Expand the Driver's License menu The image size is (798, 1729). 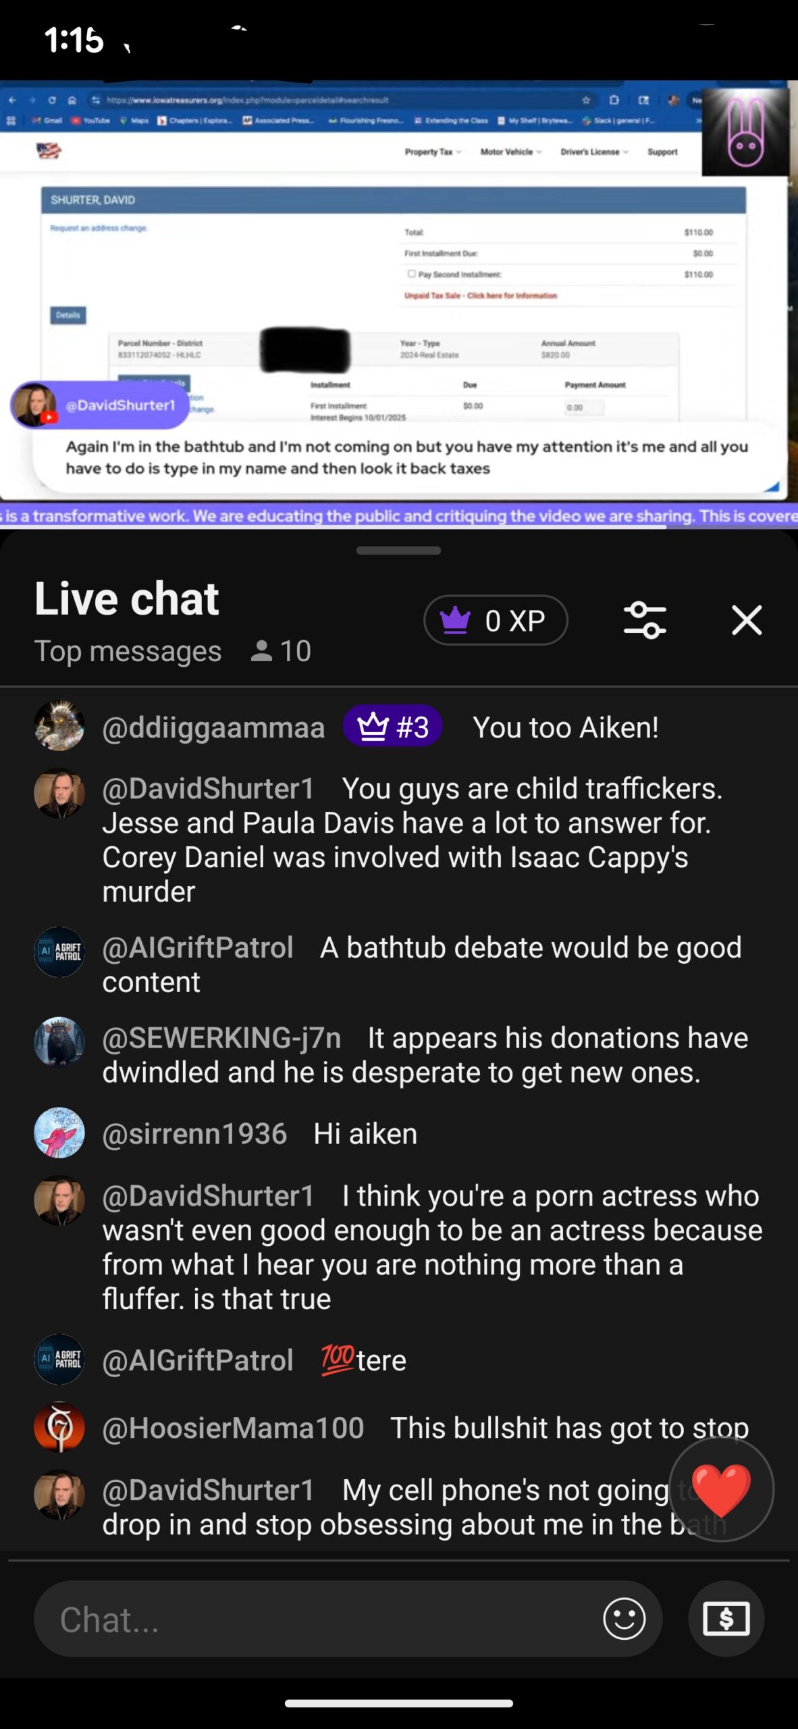pos(594,152)
